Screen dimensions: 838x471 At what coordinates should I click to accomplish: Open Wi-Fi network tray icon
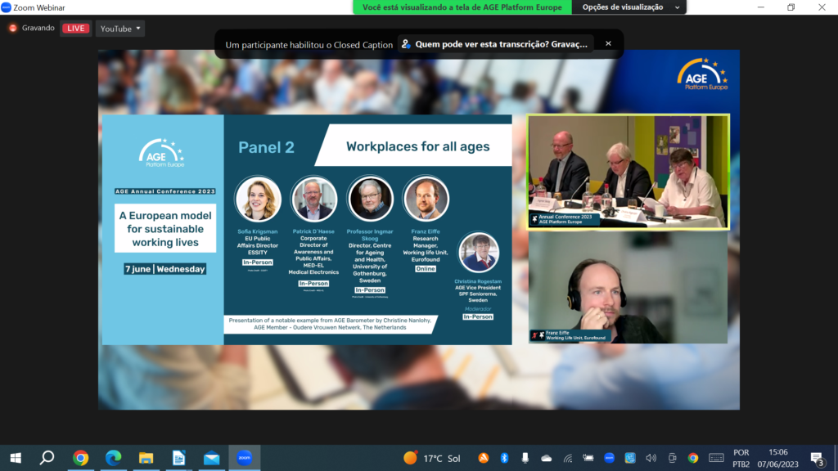[x=568, y=458]
